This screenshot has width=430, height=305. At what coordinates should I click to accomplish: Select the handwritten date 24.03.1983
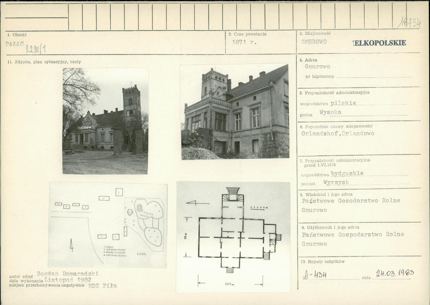[395, 273]
